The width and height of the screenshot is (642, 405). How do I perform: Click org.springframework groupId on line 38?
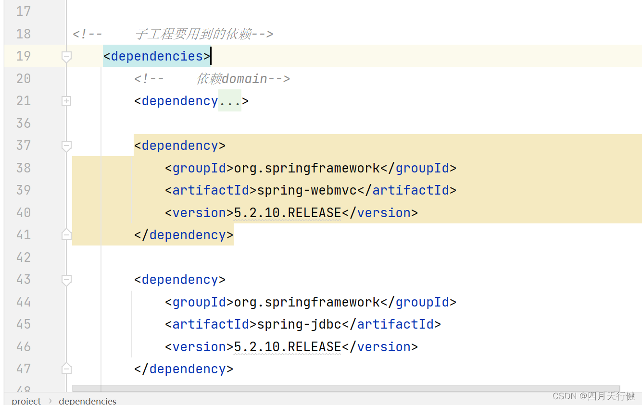point(307,168)
